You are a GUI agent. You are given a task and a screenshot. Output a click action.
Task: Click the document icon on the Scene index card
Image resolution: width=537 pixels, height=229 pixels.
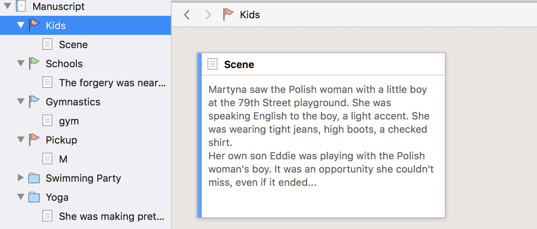(x=212, y=64)
